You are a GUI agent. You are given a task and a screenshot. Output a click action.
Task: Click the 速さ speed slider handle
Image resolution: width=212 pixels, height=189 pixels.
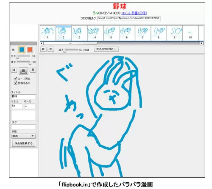coord(65,51)
